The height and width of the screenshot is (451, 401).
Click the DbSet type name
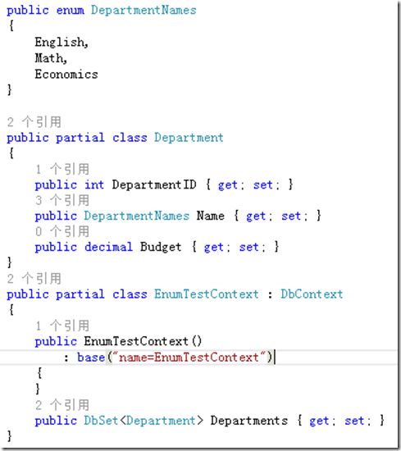(101, 421)
